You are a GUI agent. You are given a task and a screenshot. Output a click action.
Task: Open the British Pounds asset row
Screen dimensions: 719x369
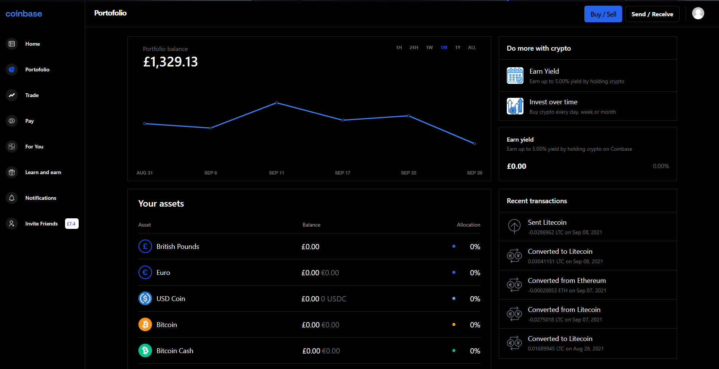[x=309, y=247]
